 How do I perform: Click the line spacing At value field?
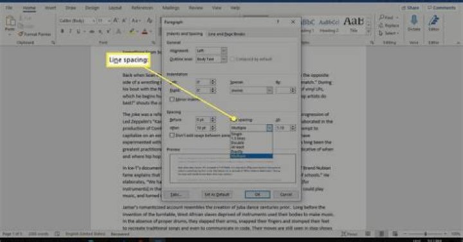(283, 128)
